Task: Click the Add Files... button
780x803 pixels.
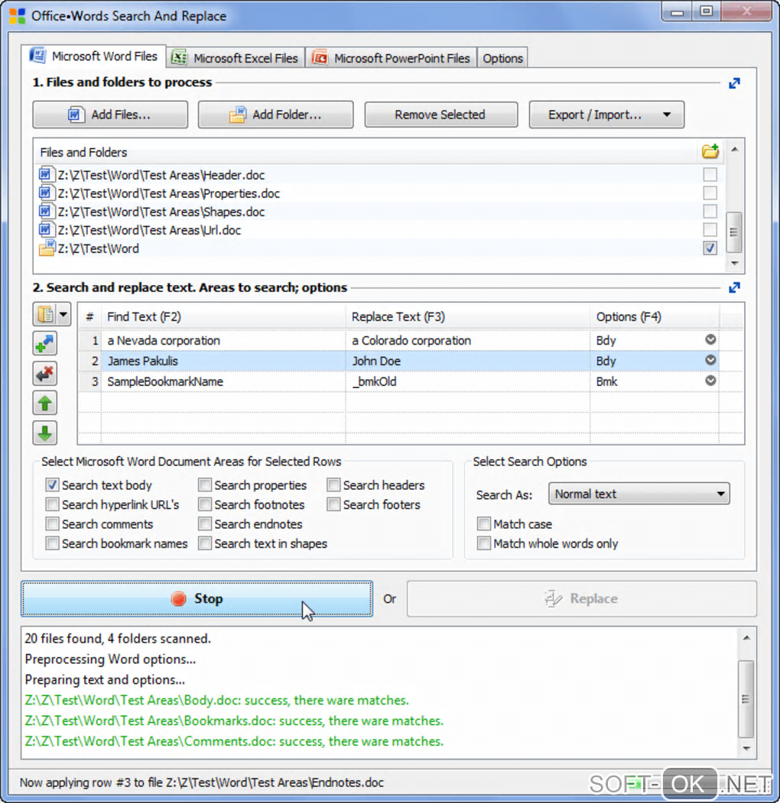Action: click(110, 114)
